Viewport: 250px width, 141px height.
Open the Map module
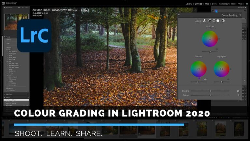(207, 4)
